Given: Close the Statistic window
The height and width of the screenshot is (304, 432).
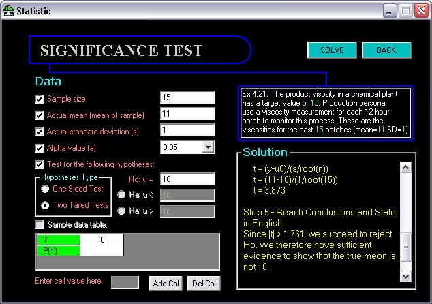Looking at the screenshot, I should (x=422, y=11).
